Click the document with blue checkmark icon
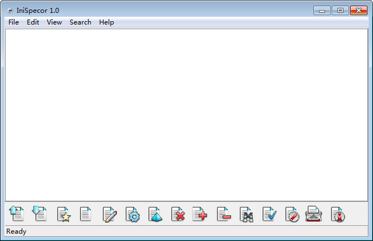The image size is (373, 241). pos(270,214)
